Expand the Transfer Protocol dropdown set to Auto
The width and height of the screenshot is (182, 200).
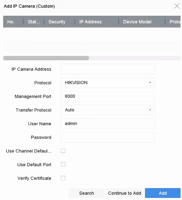click(x=108, y=110)
